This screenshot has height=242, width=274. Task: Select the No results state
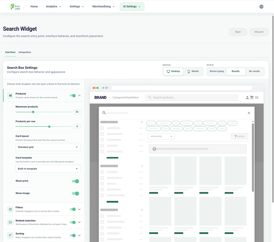click(254, 71)
